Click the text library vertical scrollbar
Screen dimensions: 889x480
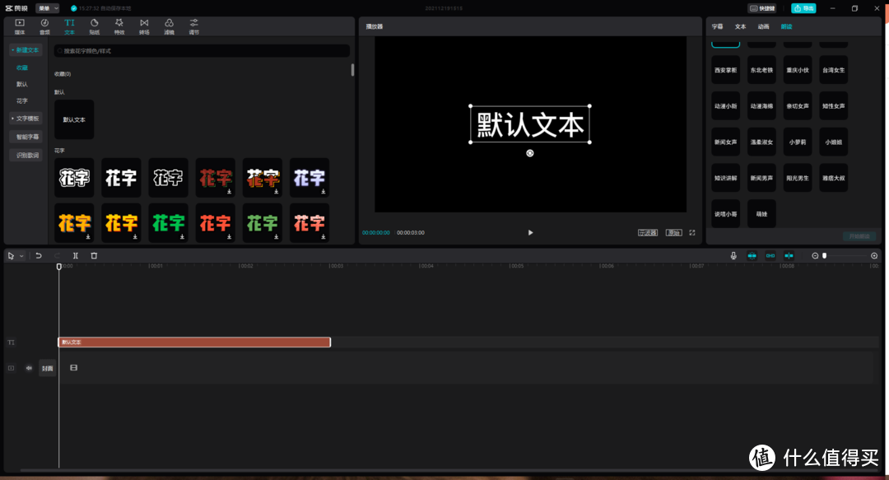352,70
